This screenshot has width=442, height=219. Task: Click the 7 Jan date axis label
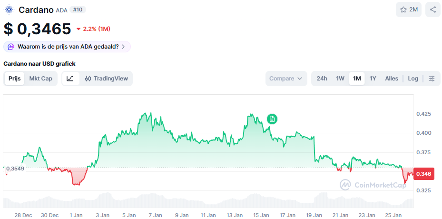coord(155,215)
